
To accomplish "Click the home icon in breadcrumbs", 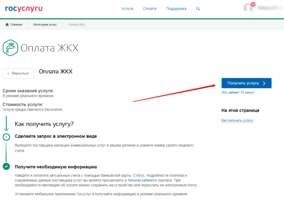I will coord(7,25).
